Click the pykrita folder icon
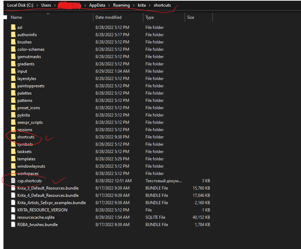The width and height of the screenshot is (301, 249). pos(13,115)
